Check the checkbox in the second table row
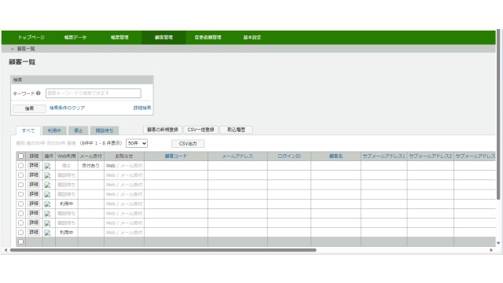This screenshot has width=503, height=283. tap(21, 175)
